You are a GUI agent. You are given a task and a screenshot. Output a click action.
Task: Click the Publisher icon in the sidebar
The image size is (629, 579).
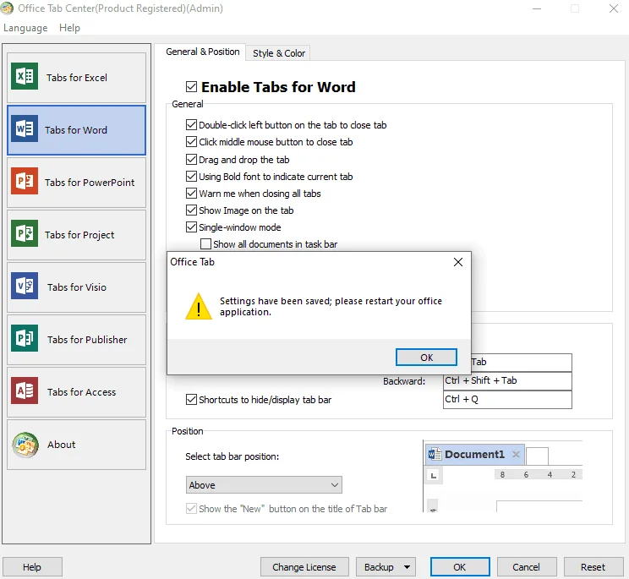pyautogui.click(x=25, y=338)
